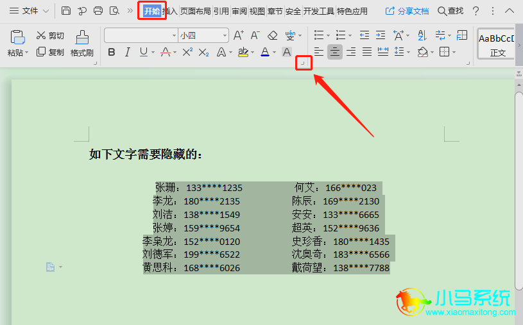
Task: Click the 剪切 cut button
Action: click(x=50, y=35)
